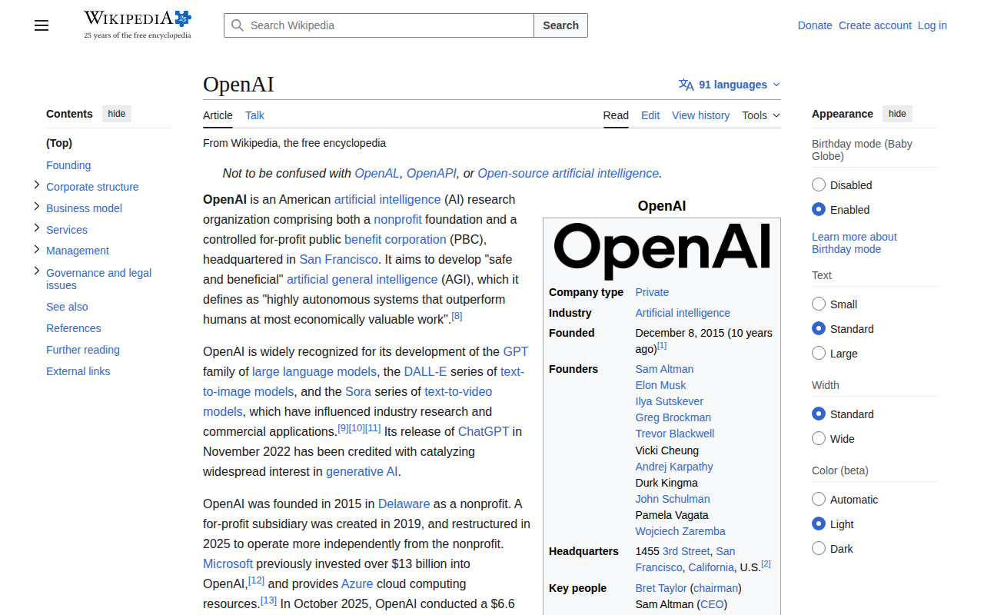Image resolution: width=984 pixels, height=615 pixels.
Task: Open the 91 languages dropdown
Action: [x=730, y=85]
